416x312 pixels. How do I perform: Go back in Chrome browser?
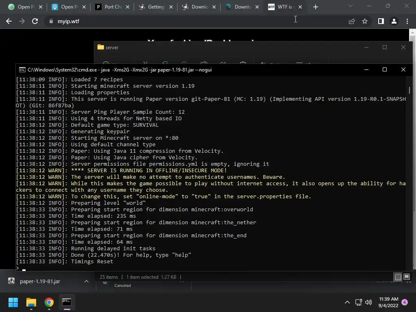tap(9, 21)
